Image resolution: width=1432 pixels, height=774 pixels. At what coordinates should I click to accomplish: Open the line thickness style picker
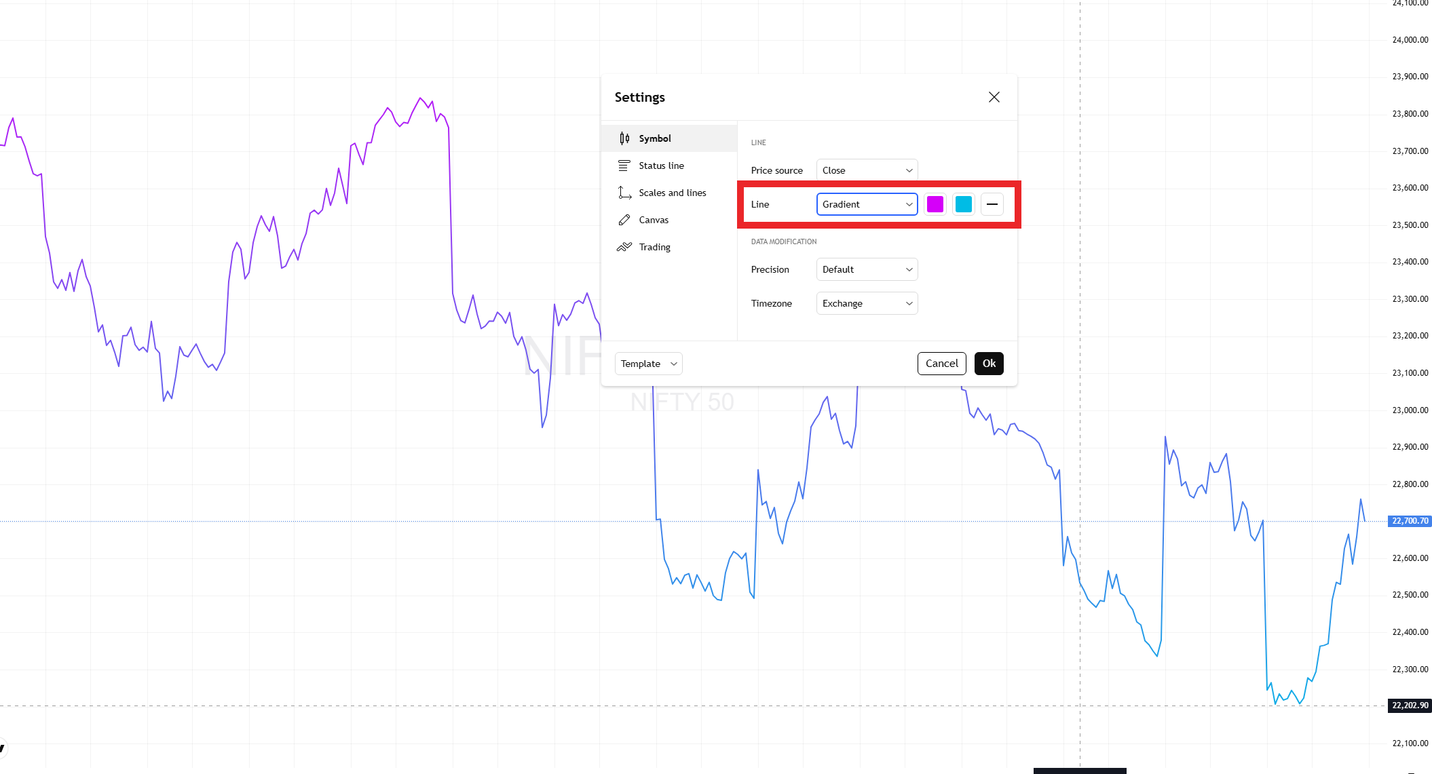point(992,204)
